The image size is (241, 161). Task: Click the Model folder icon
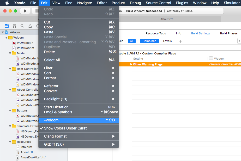pos(14,53)
